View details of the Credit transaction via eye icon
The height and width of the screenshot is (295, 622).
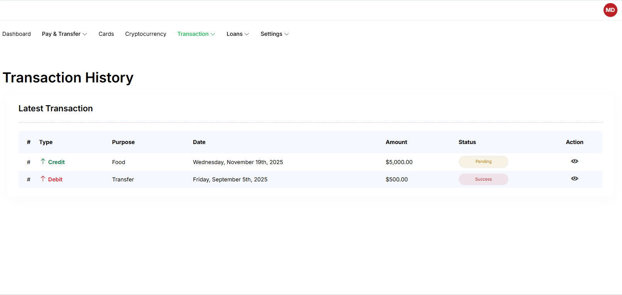point(574,161)
